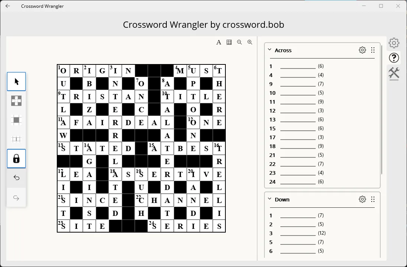Open the font letter A option
Screen dimensions: 407x267
point(219,42)
